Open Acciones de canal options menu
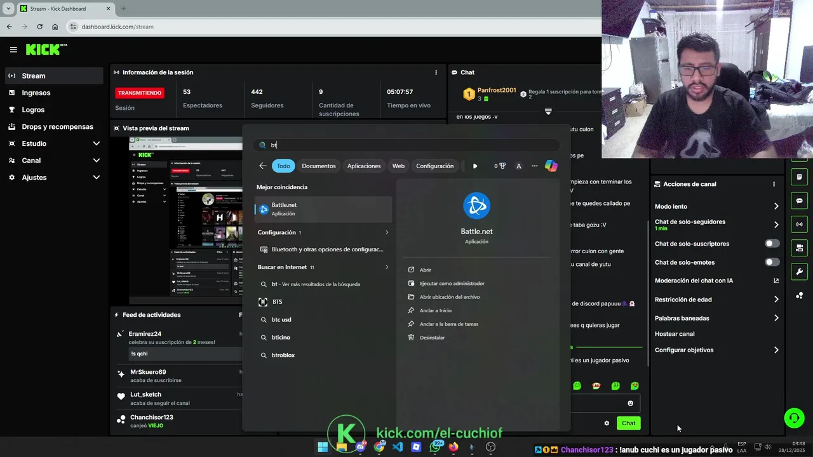Image resolution: width=813 pixels, height=457 pixels. pyautogui.click(x=774, y=184)
